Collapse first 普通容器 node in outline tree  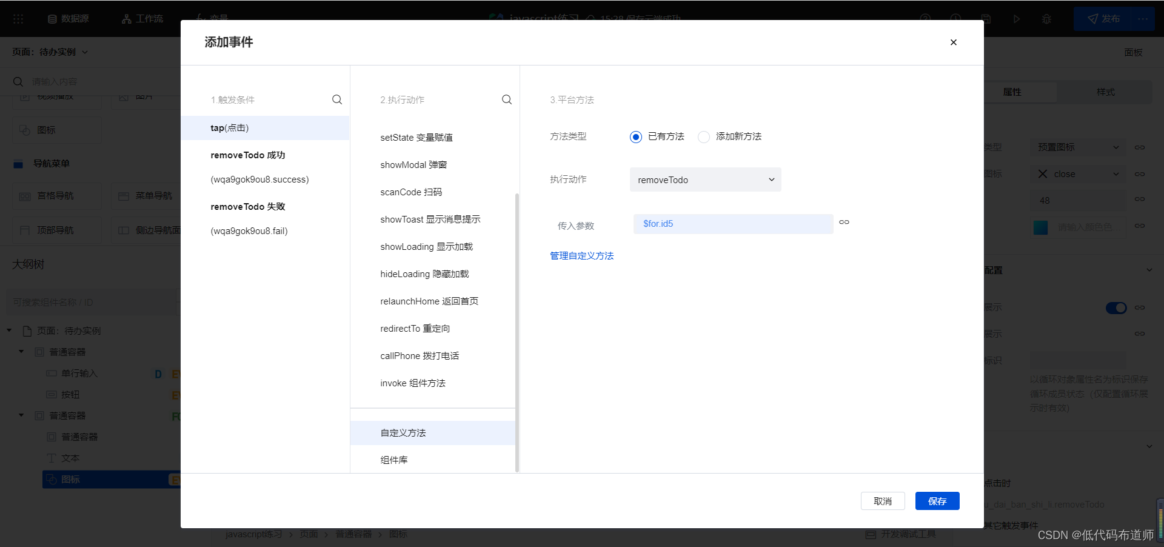[x=21, y=352]
